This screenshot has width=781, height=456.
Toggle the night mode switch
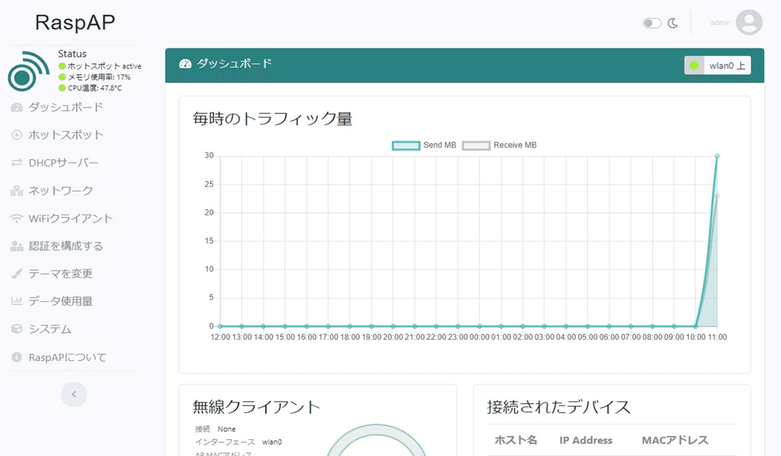click(652, 23)
